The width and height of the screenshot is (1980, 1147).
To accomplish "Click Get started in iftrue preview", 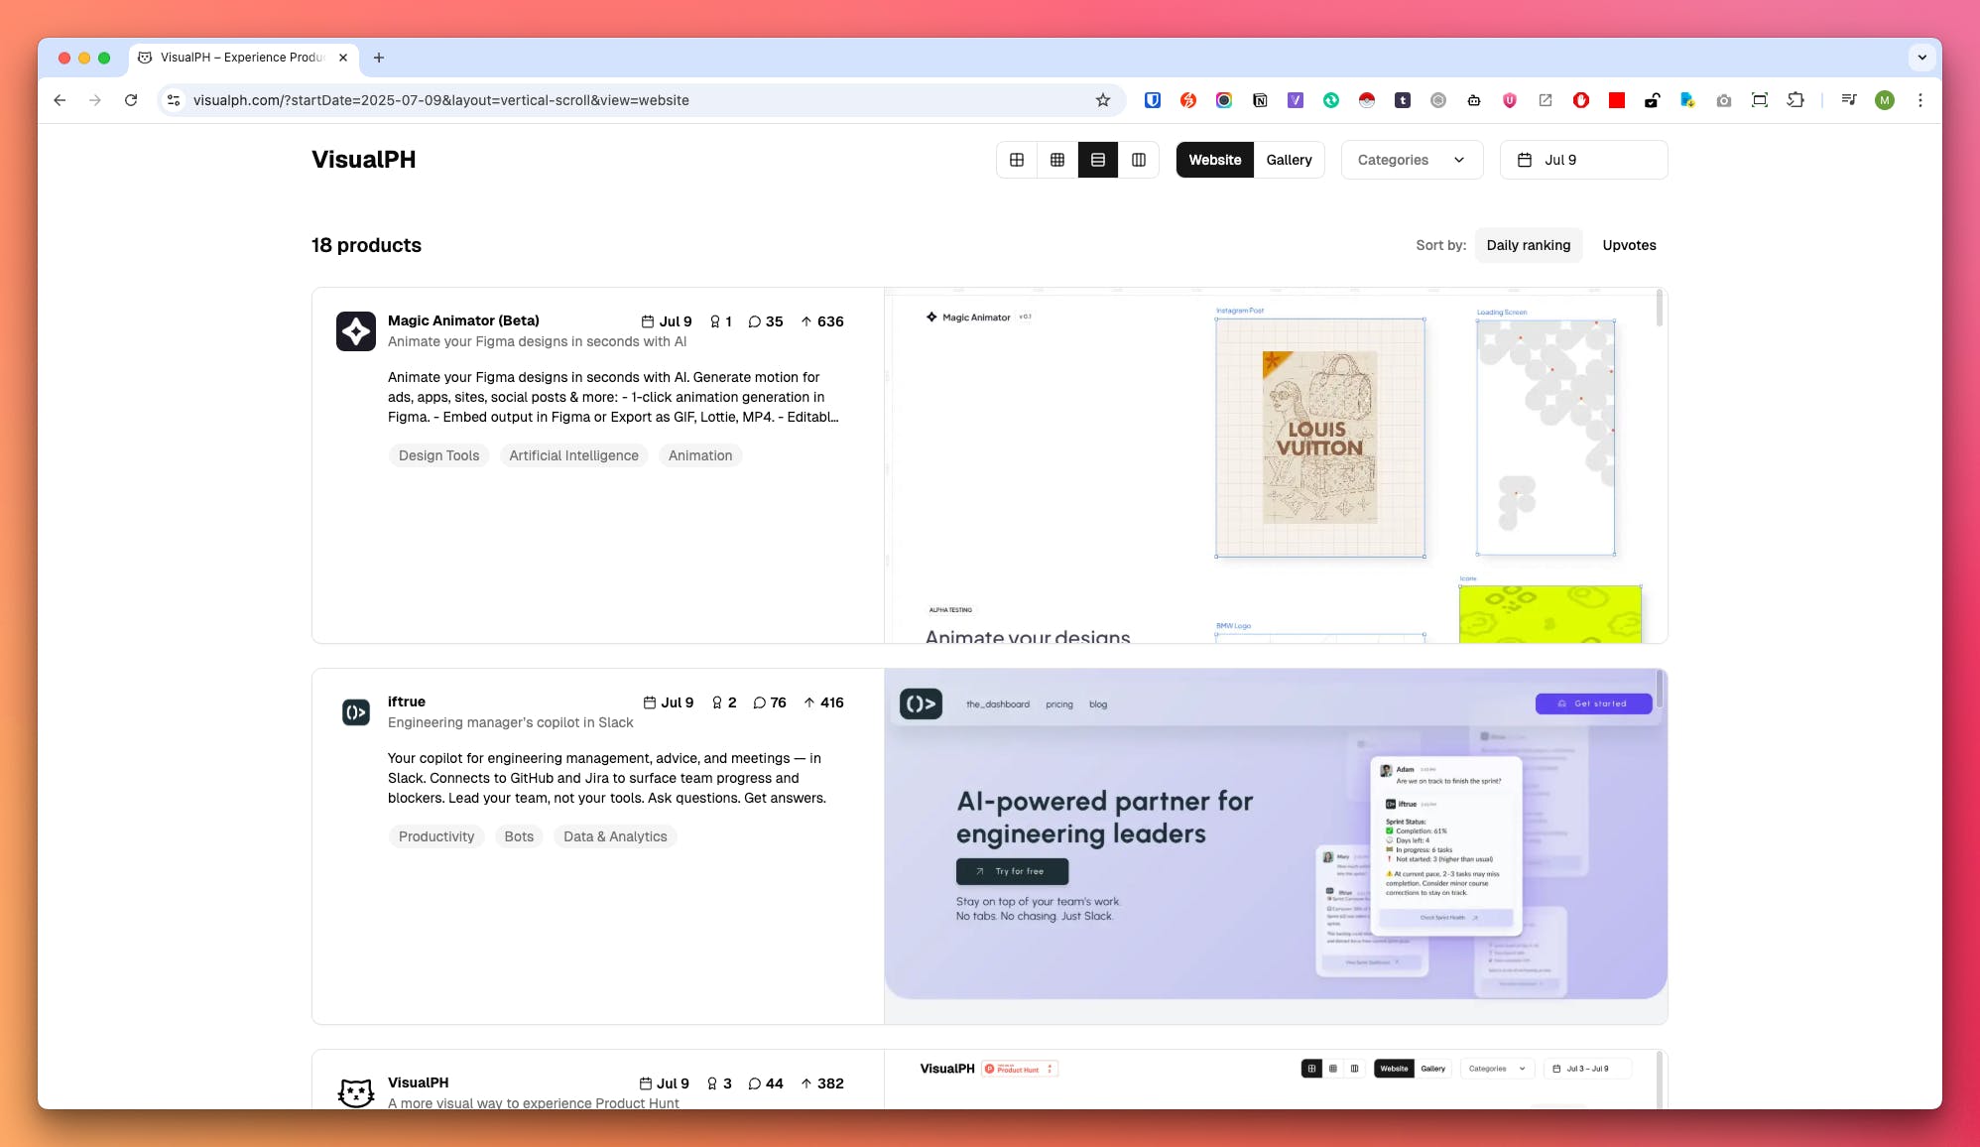I will (x=1593, y=703).
